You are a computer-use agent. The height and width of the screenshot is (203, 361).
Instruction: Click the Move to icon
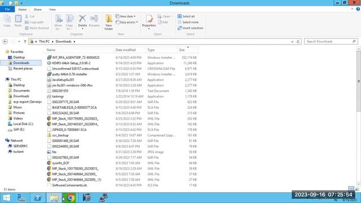pos(58,22)
